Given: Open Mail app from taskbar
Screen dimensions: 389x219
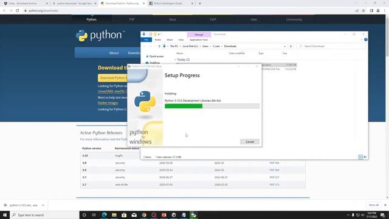Looking at the screenshot, I should coord(134,215).
